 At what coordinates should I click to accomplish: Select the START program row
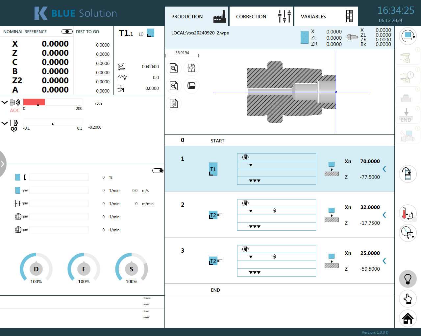point(217,140)
